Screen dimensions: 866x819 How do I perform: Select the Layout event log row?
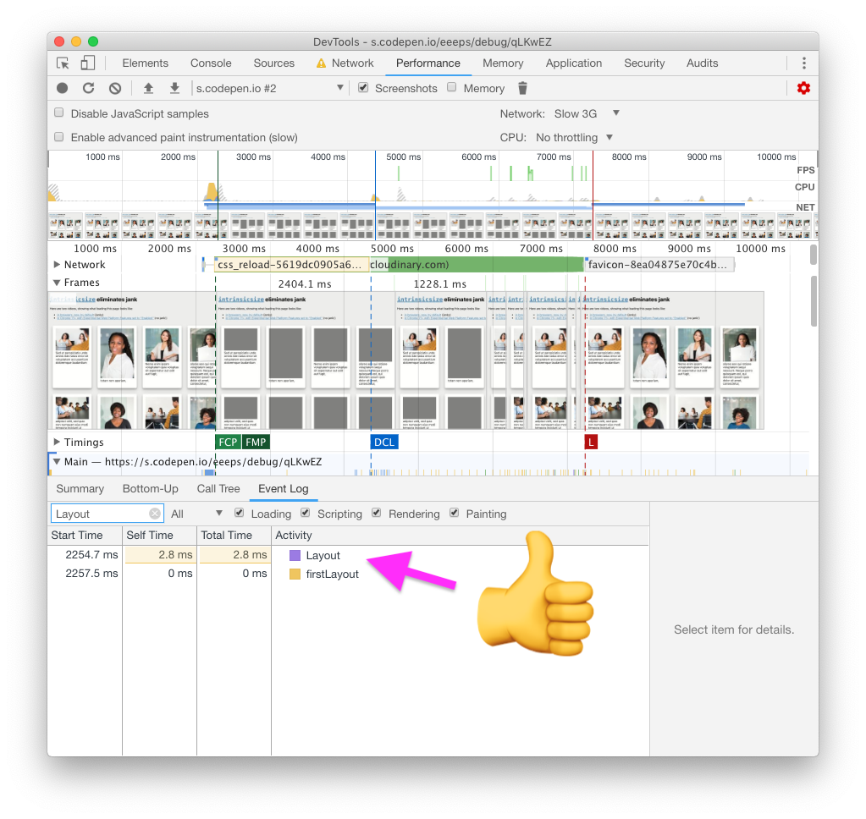[323, 556]
